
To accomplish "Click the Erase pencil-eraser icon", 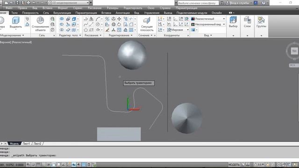I will point(107,30).
